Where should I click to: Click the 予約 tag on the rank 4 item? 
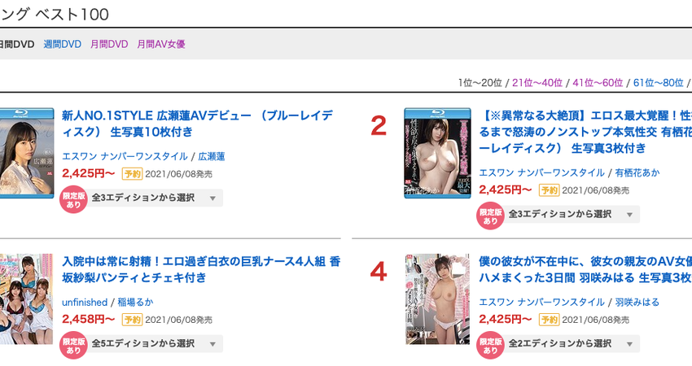point(549,320)
